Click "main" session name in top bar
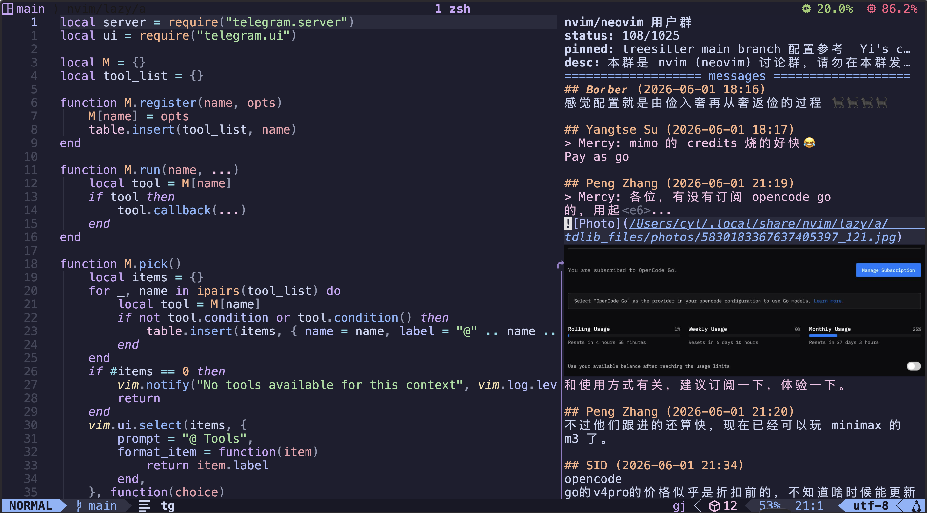 pos(30,9)
